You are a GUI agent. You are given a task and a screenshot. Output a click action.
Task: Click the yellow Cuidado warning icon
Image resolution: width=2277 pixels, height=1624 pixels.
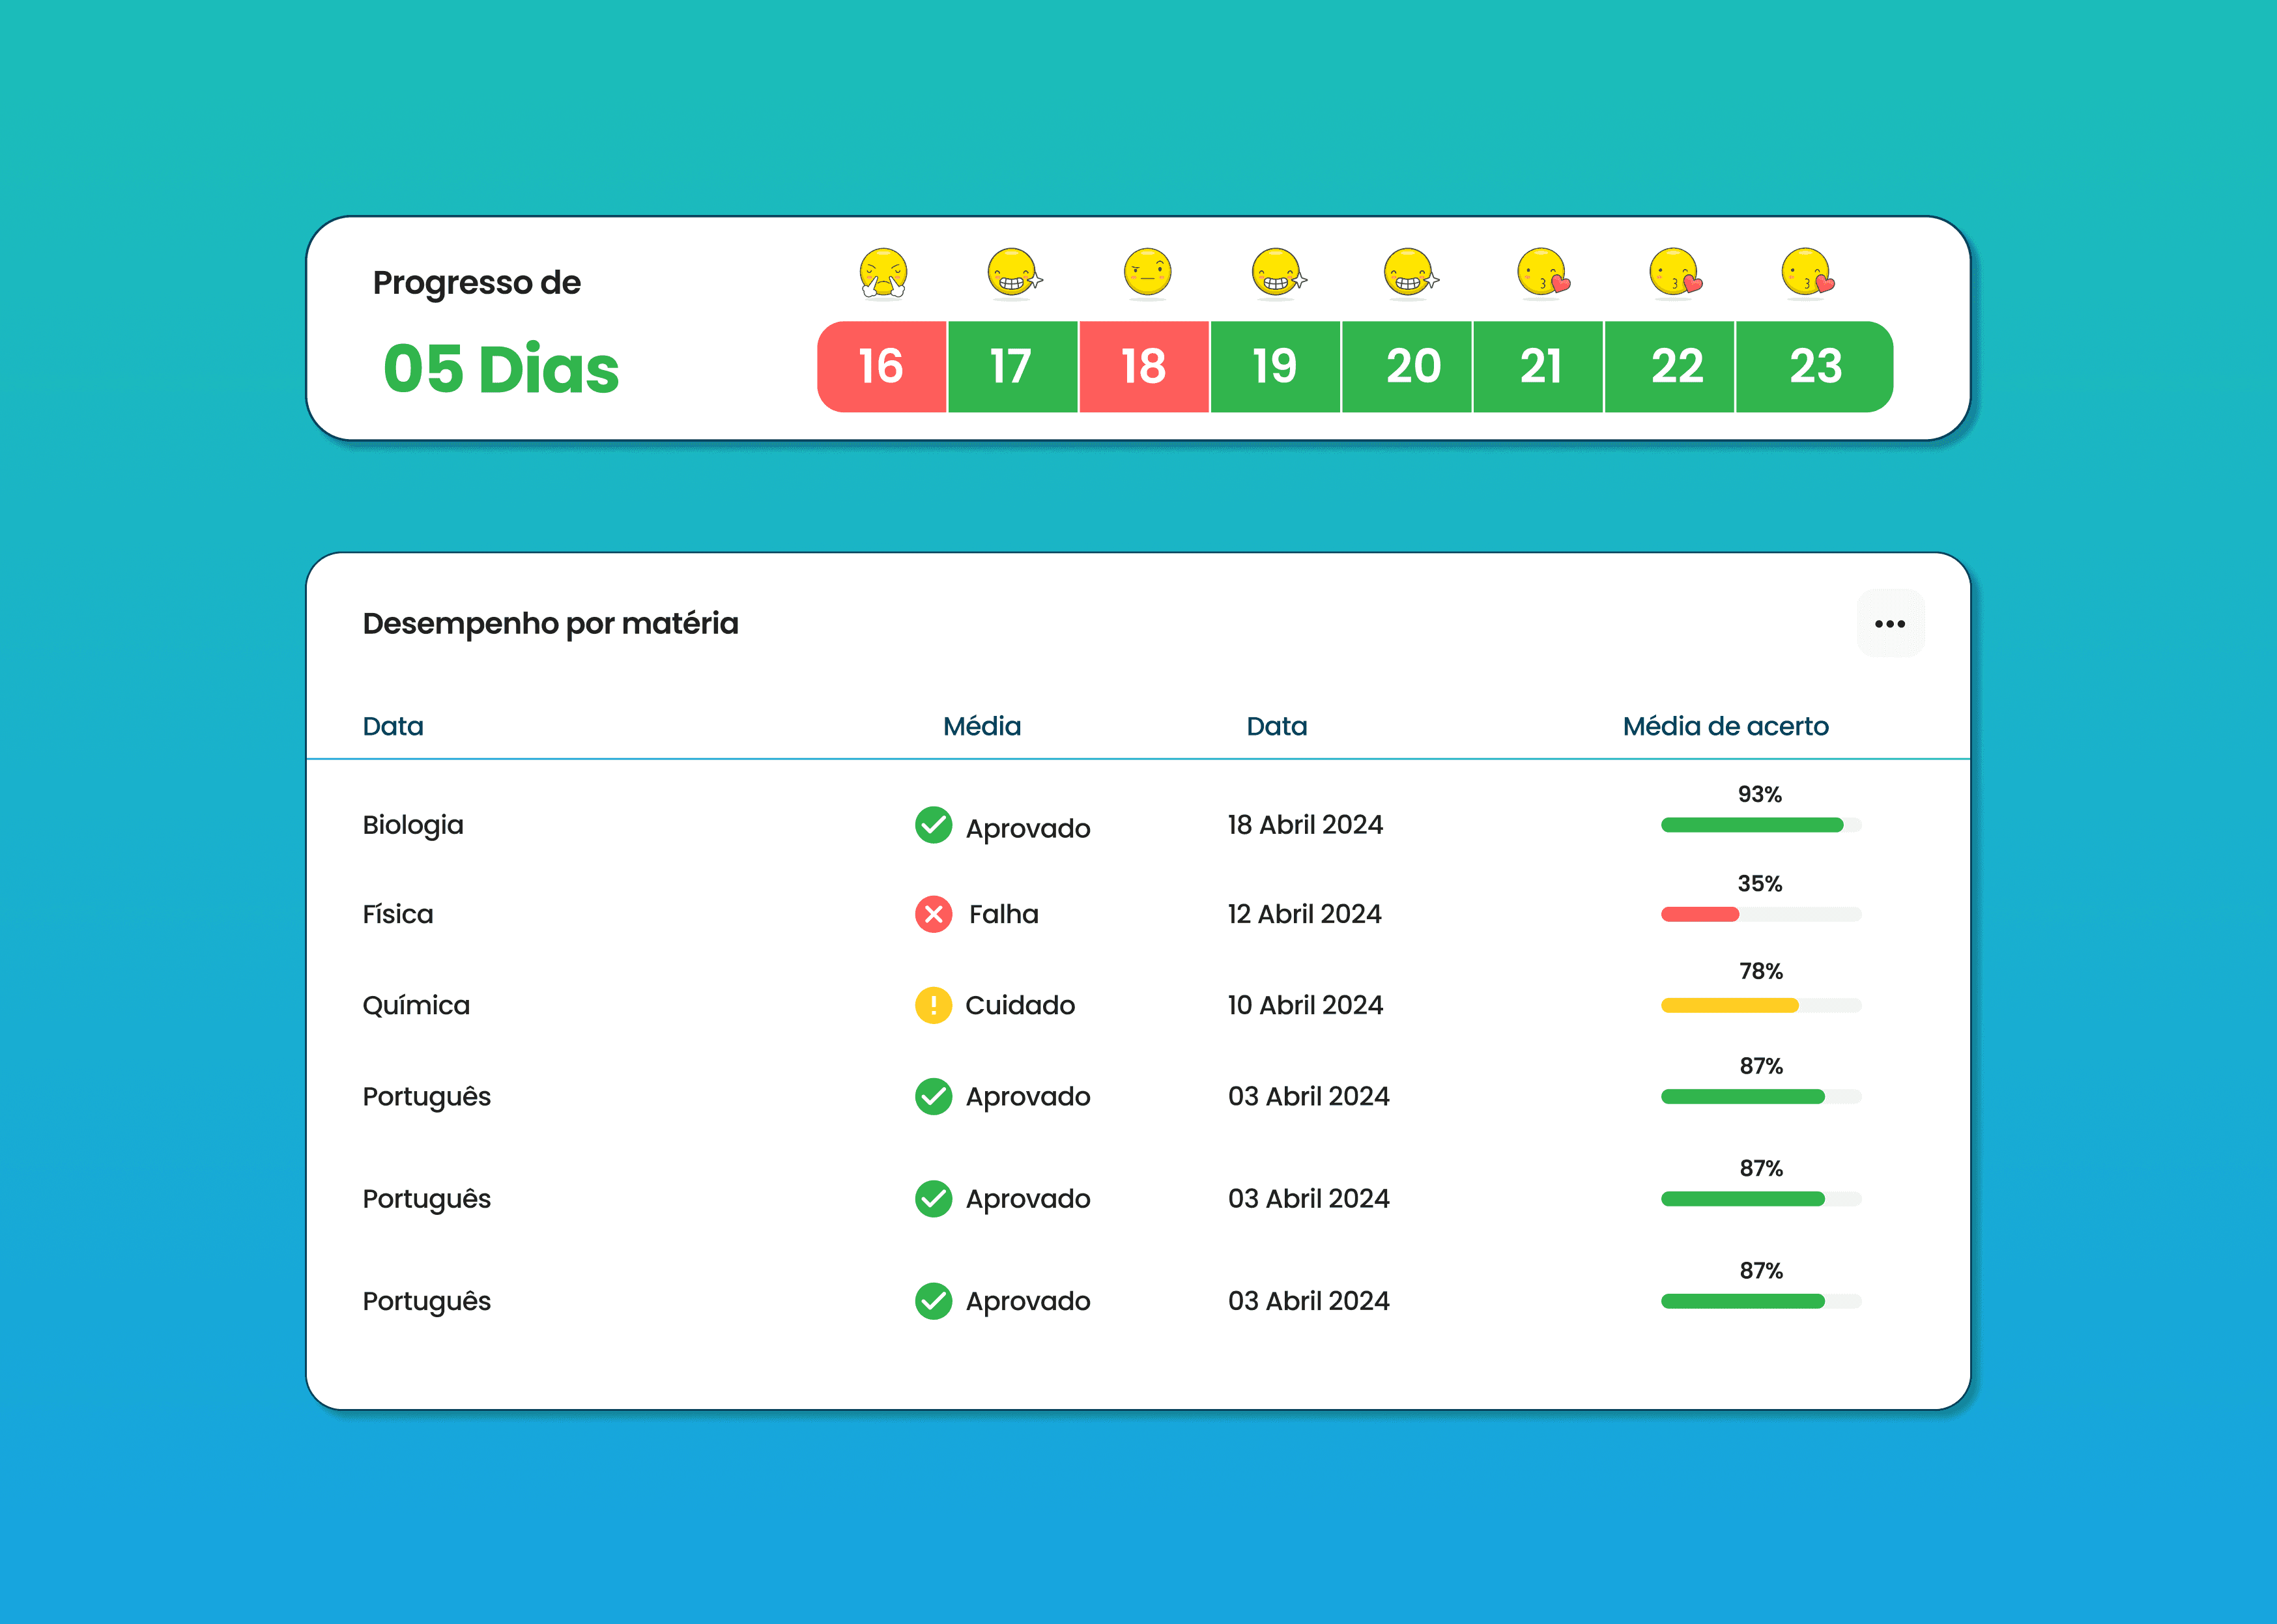(x=933, y=1005)
